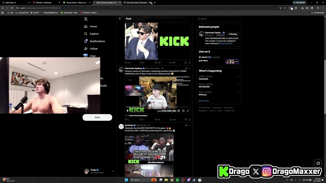Click the Ask Gemini button
The height and width of the screenshot is (183, 326).
(x=299, y=3)
